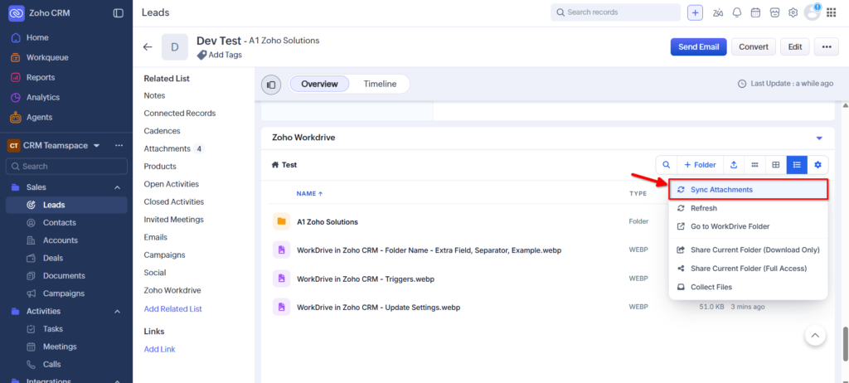This screenshot has height=383, width=849.
Task: Open the calendar icon in header
Action: [x=755, y=12]
